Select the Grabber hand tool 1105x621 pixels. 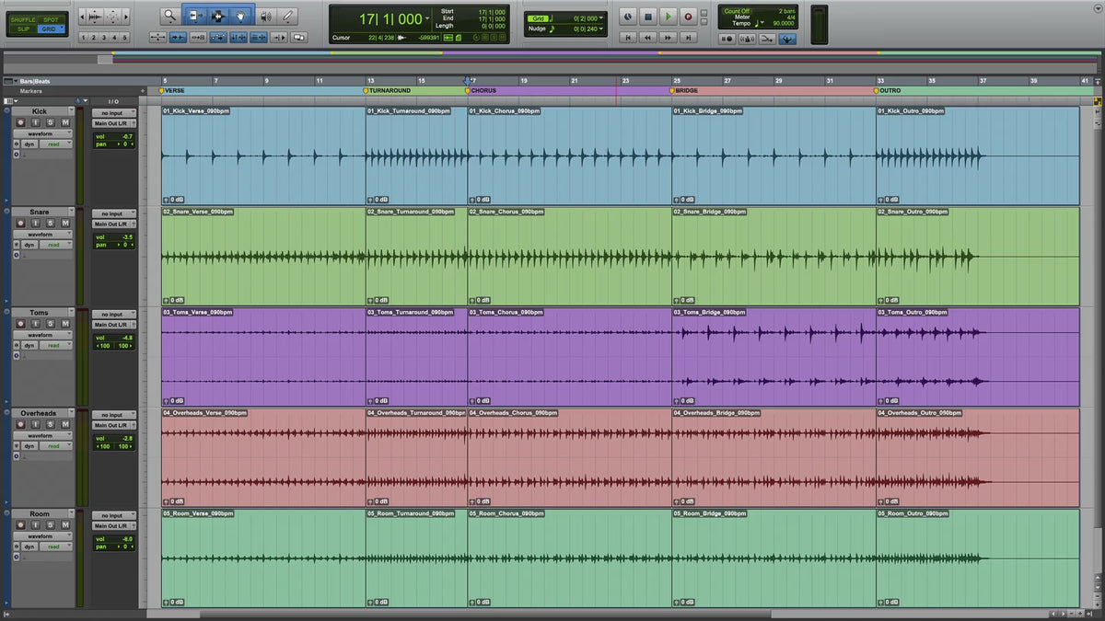point(241,16)
